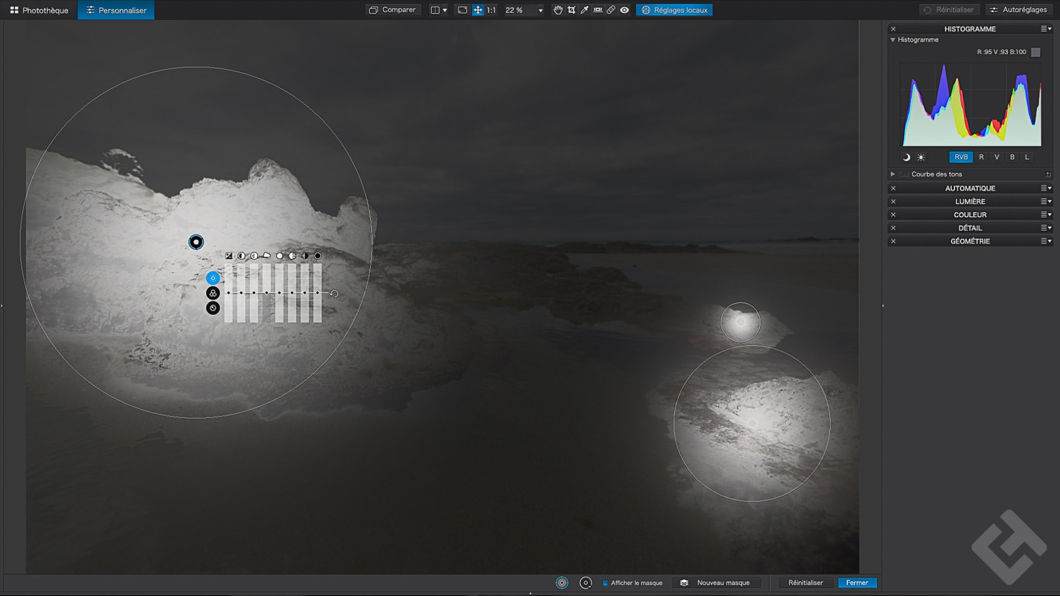The width and height of the screenshot is (1060, 596).
Task: Click the Midtones striped circle icon
Action: [292, 256]
